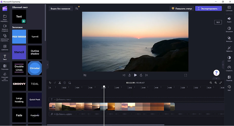Rewind five seconds
Viewport: 234px width, 126px height.
click(130, 75)
